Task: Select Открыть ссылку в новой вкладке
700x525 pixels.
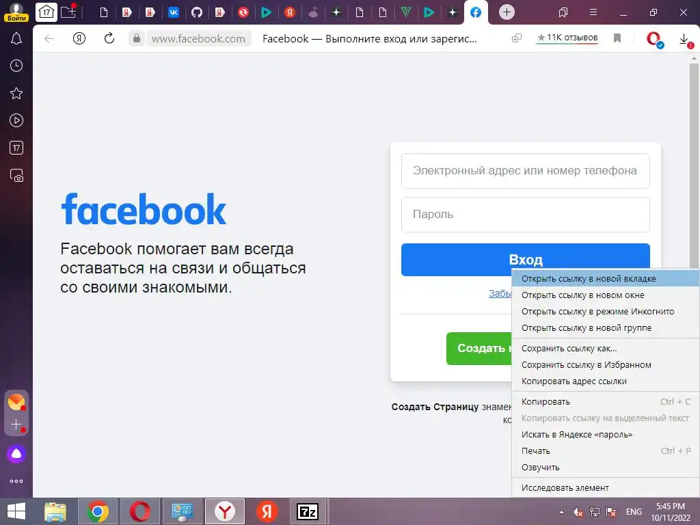Action: (x=605, y=279)
